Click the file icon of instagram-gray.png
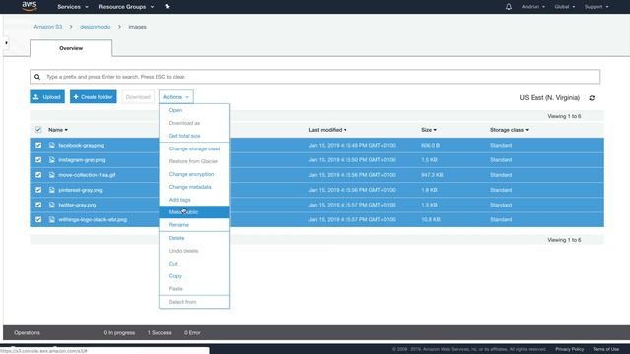The height and width of the screenshot is (354, 630). (52, 159)
